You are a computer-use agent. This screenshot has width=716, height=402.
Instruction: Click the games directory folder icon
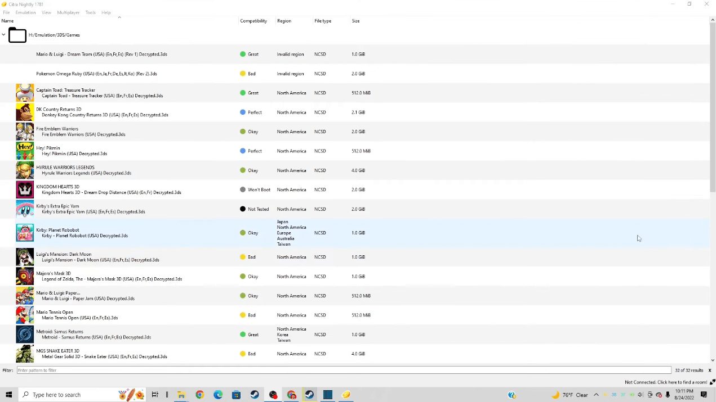(x=17, y=35)
